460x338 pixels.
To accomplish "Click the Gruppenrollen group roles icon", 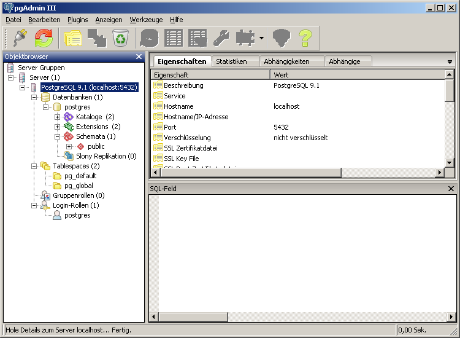I will click(45, 195).
